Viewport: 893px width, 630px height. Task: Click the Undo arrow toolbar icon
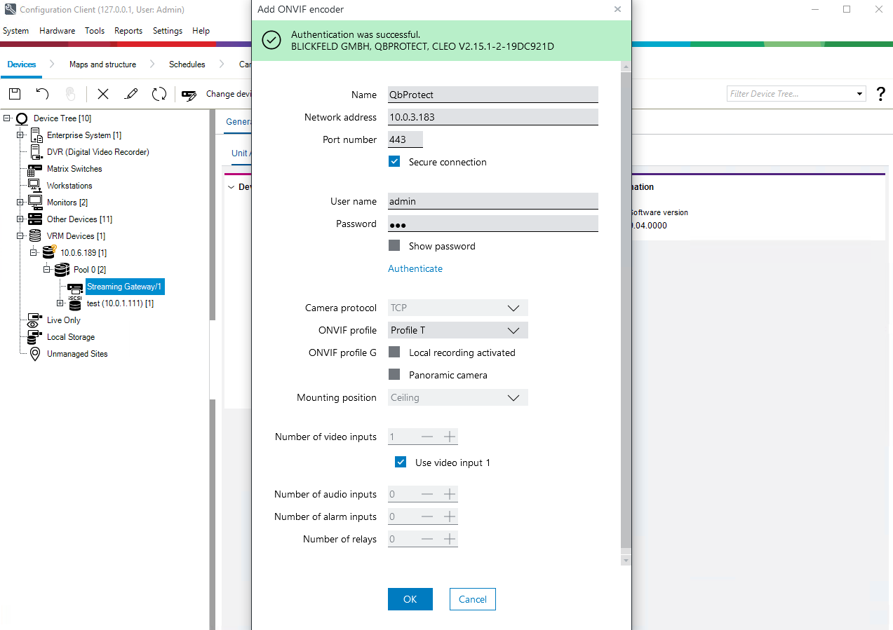tap(42, 94)
